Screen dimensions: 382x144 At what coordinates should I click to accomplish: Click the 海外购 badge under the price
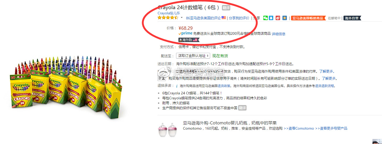coord(189,40)
